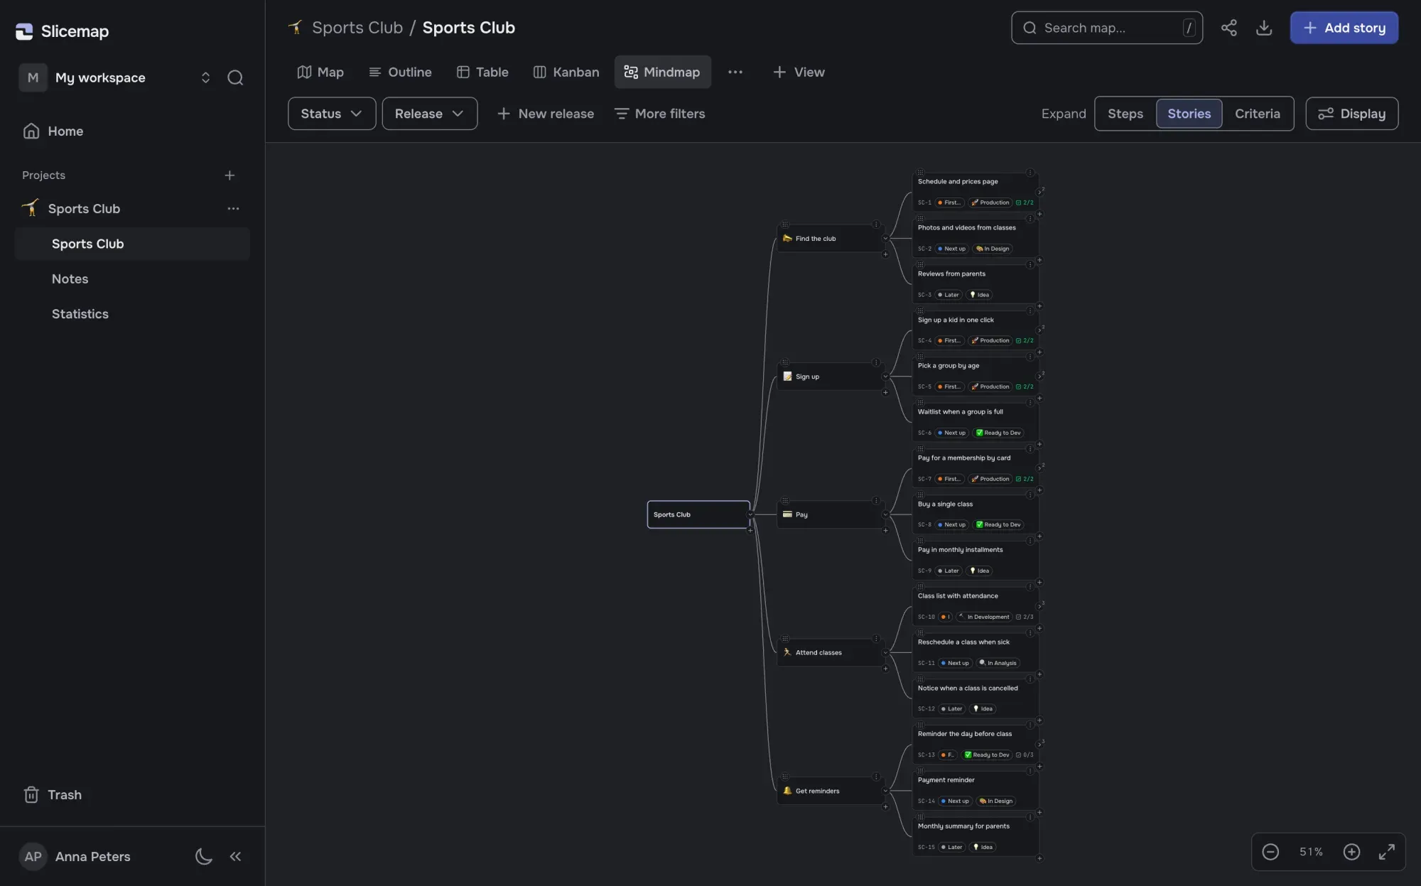
Task: Open more views ellipsis next to Mindmap
Action: (x=735, y=72)
